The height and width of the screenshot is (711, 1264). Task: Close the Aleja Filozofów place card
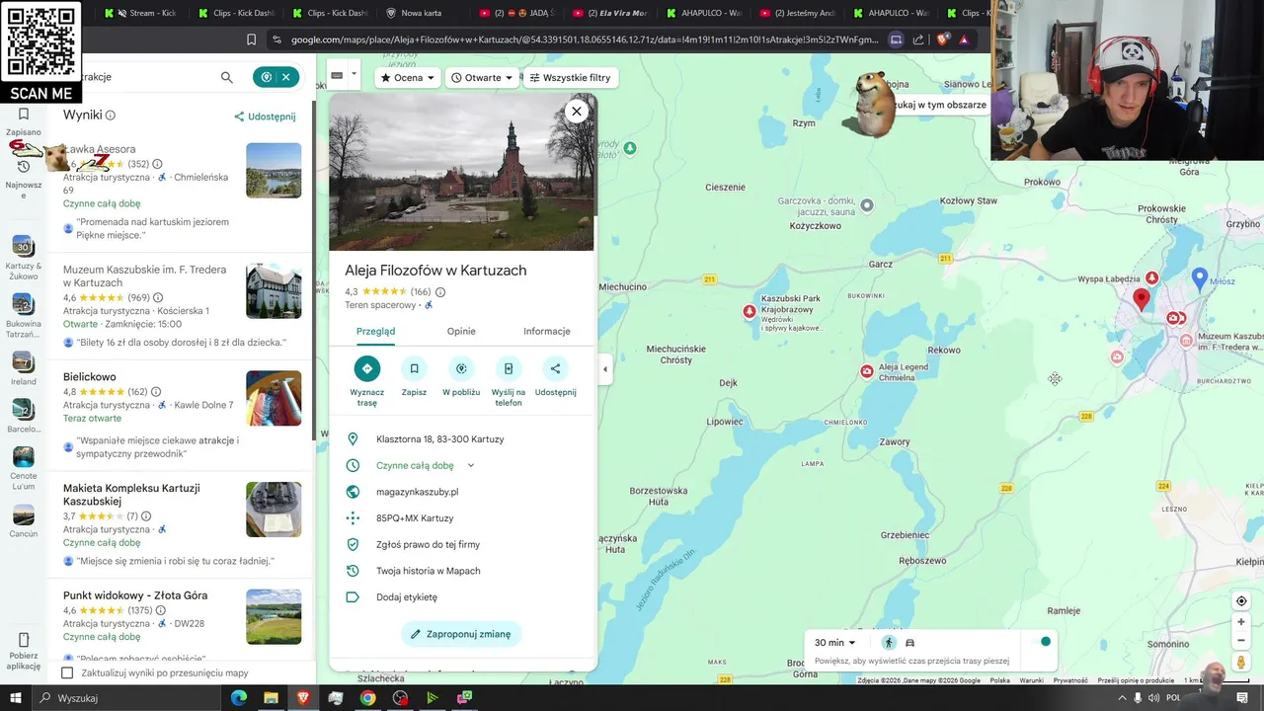point(577,112)
